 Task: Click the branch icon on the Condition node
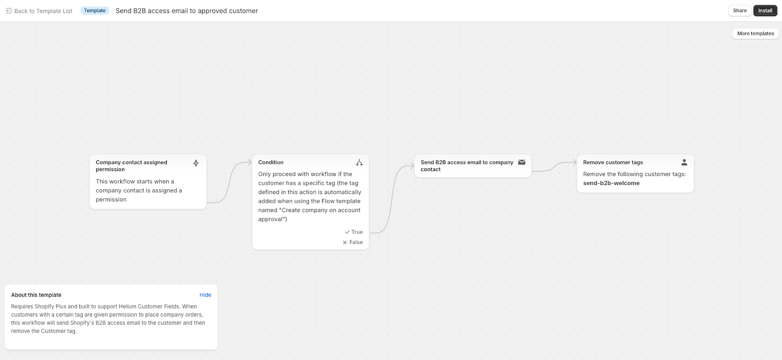click(360, 162)
